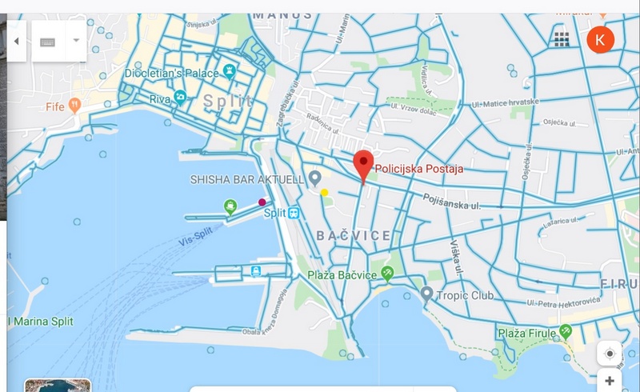Image resolution: width=640 pixels, height=392 pixels.
Task: Collapse the side panel with left arrow
Action: point(16,42)
